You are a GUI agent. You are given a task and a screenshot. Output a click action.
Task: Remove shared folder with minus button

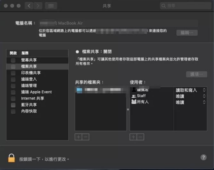(86, 137)
